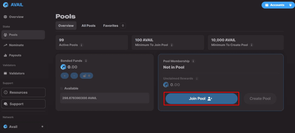Select Pools in the sidebar
The height and width of the screenshot is (133, 295).
point(23,35)
